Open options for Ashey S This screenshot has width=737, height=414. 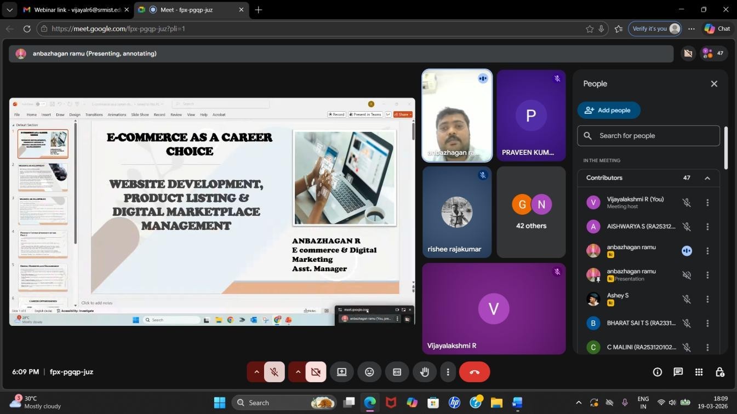pos(707,299)
